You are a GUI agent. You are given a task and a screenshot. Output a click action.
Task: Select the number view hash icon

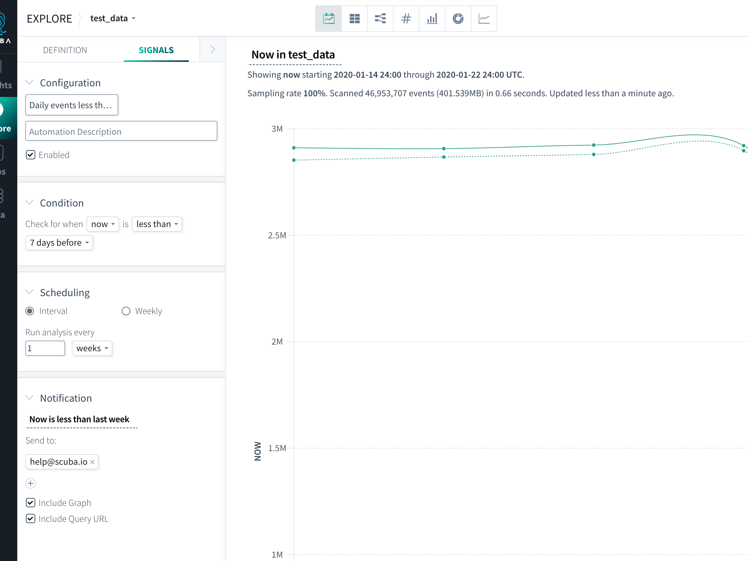tap(406, 19)
